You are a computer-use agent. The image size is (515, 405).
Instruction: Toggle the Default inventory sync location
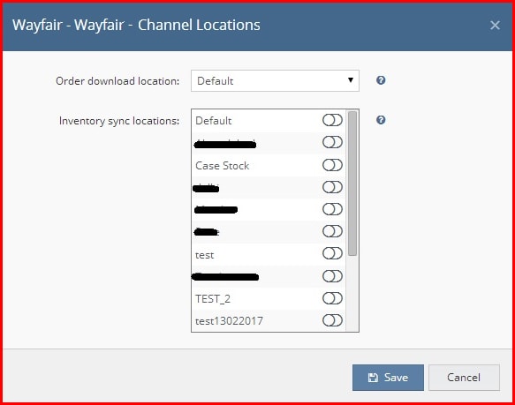tap(332, 120)
